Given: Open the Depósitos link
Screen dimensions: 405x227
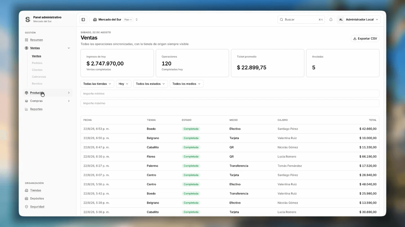Looking at the screenshot, I should point(37,198).
